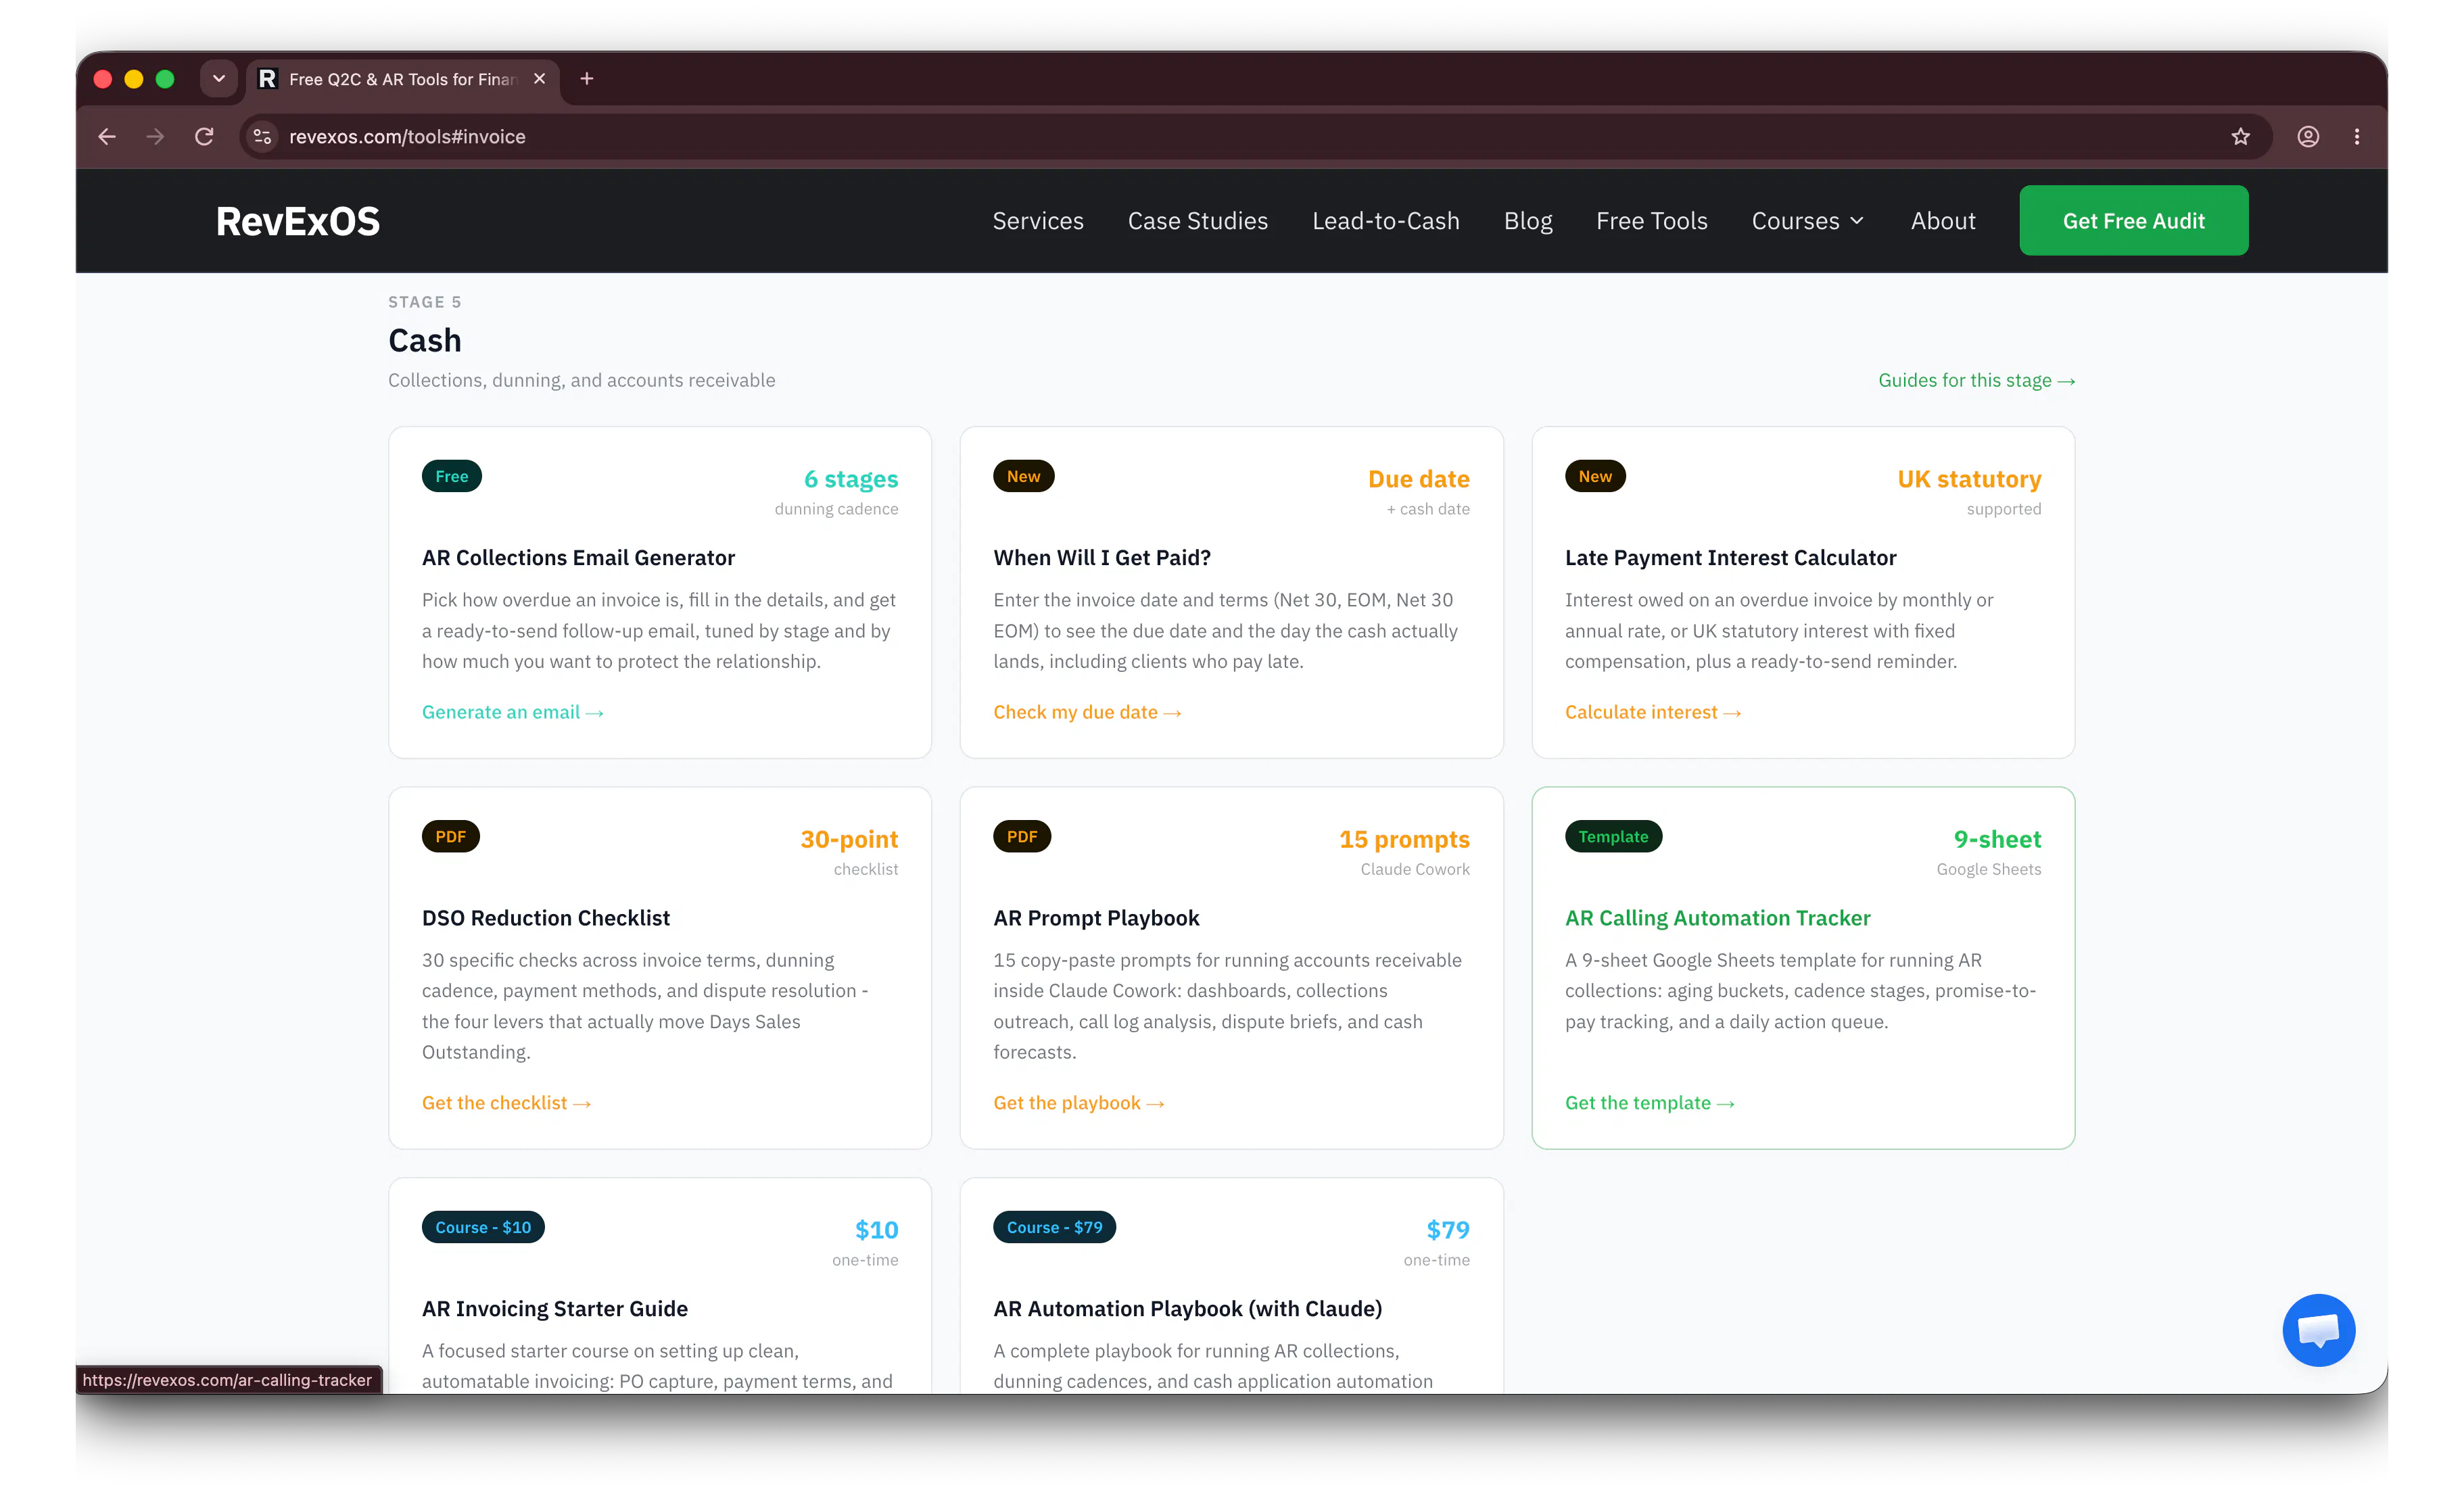Navigate to the Blog

[1528, 221]
